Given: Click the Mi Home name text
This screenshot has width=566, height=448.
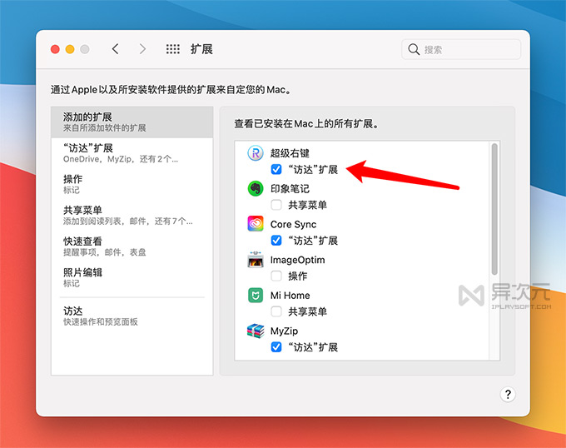Looking at the screenshot, I should click(290, 296).
